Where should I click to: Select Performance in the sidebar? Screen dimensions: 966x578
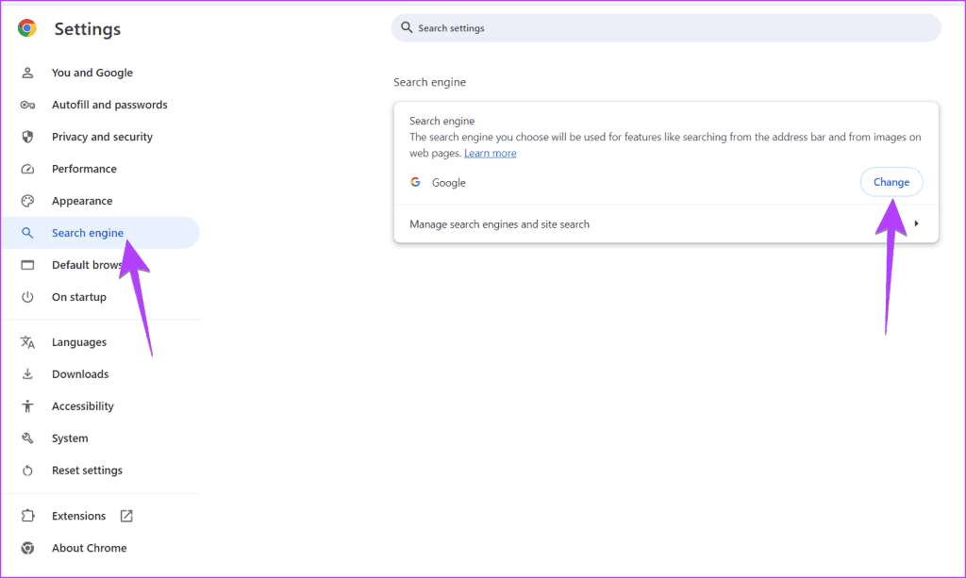pos(84,169)
